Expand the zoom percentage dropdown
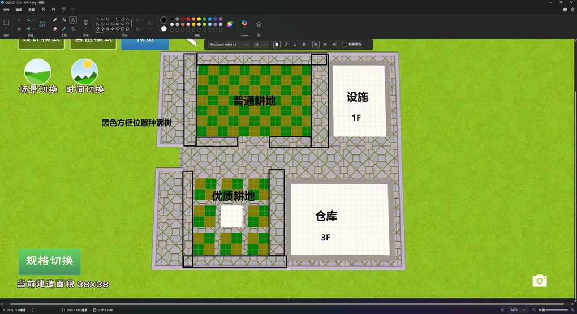This screenshot has height=314, width=577. (x=524, y=310)
